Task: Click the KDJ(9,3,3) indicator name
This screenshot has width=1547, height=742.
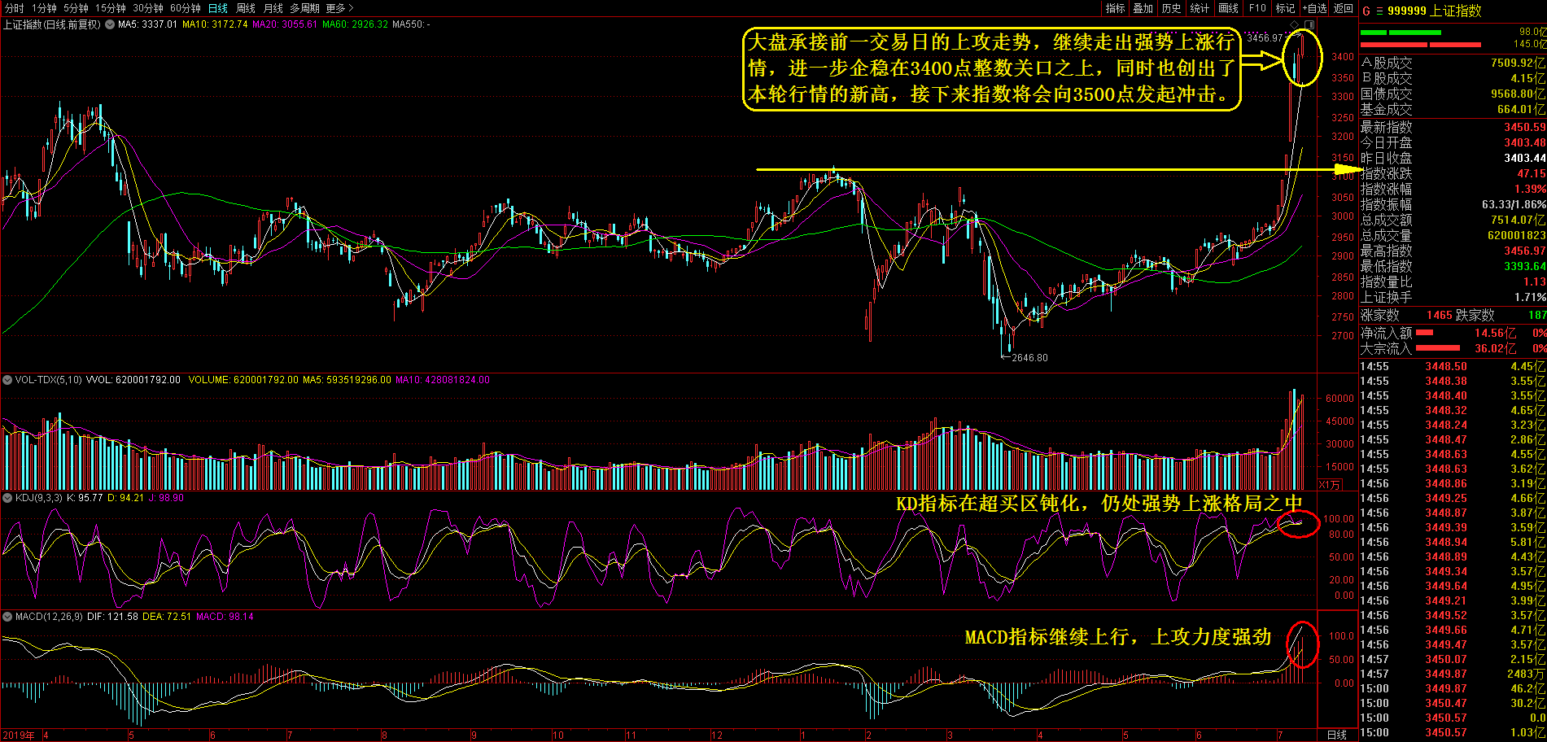Action: pos(39,498)
